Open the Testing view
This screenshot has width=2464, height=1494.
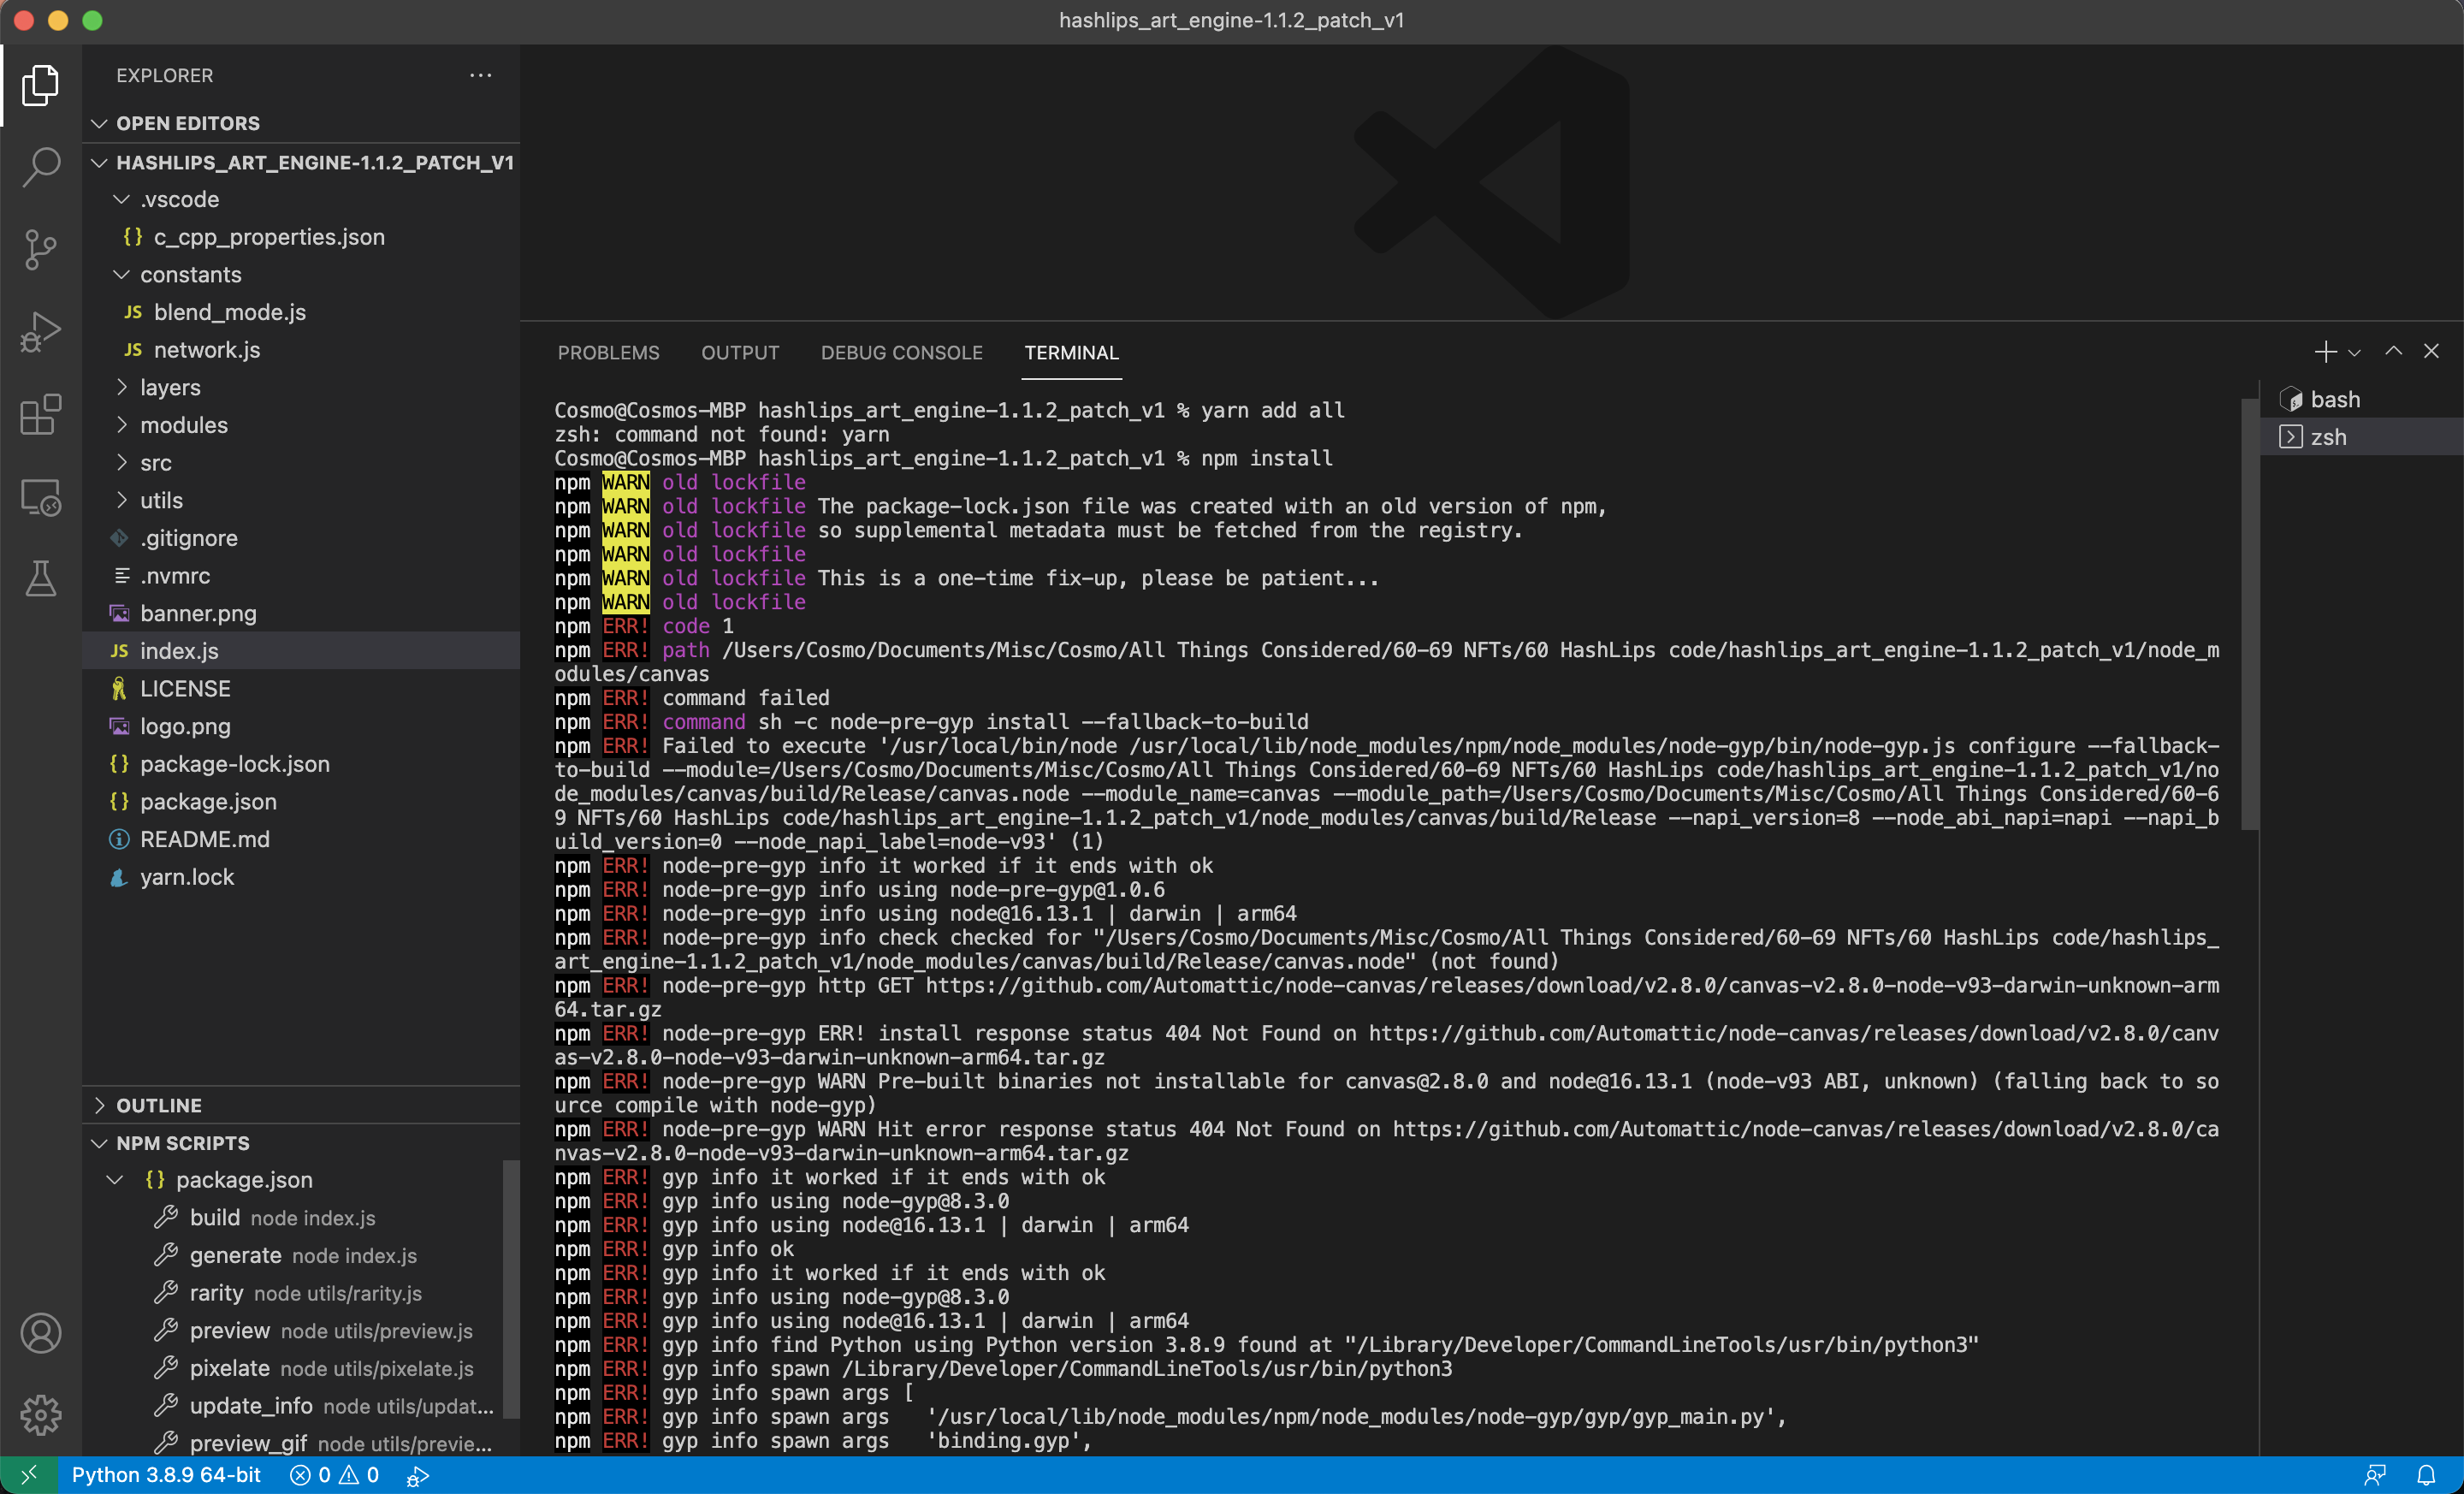click(x=41, y=579)
